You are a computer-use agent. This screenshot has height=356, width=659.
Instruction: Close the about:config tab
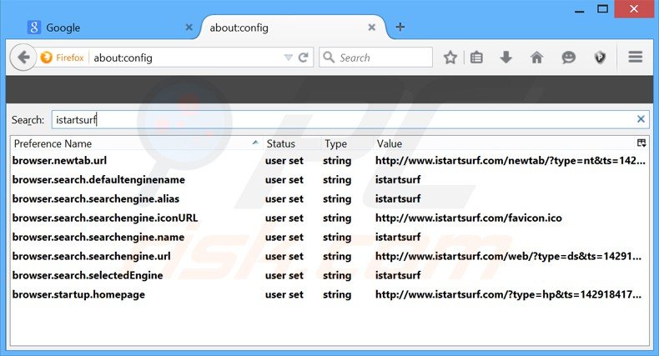click(x=371, y=28)
